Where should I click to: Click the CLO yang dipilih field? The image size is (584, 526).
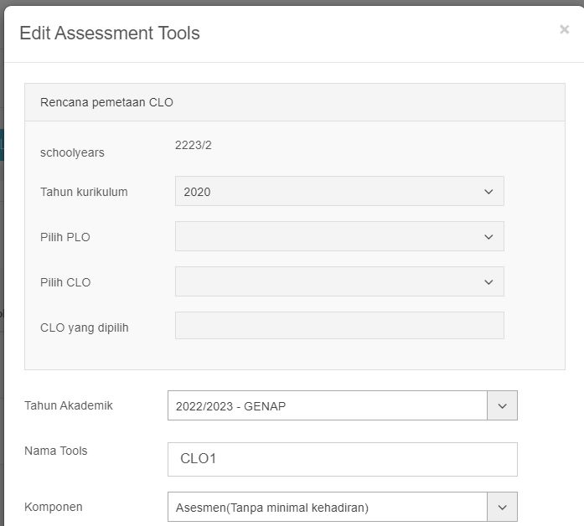click(339, 326)
